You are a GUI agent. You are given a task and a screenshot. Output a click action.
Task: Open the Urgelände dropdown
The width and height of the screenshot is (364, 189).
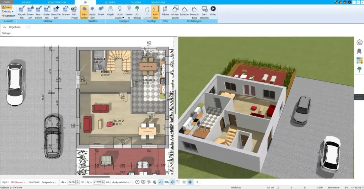(27, 27)
